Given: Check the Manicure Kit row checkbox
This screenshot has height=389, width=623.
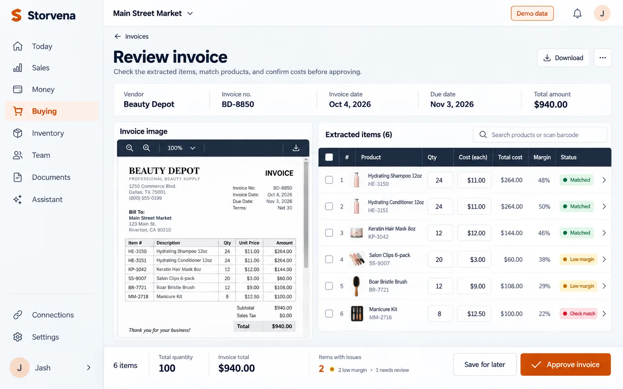Looking at the screenshot, I should [329, 314].
